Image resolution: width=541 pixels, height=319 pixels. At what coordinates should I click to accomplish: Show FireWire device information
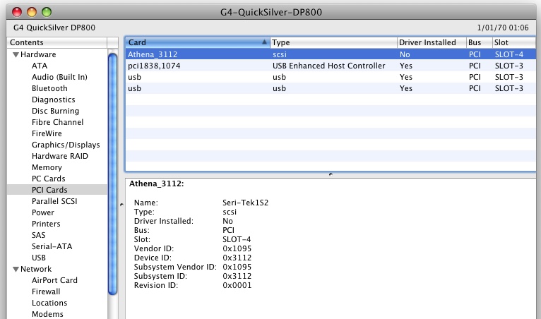(47, 133)
